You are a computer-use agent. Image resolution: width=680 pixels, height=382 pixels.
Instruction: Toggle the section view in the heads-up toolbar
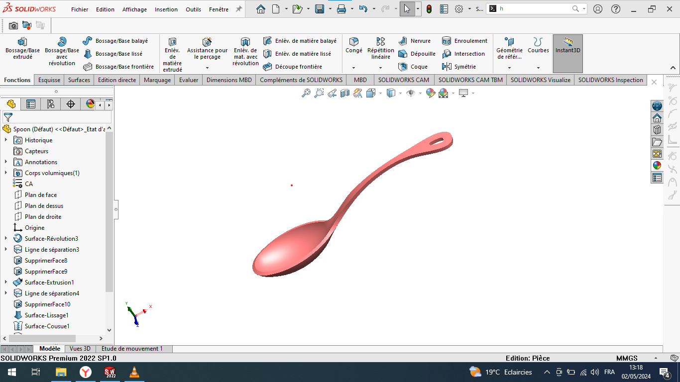tap(344, 93)
